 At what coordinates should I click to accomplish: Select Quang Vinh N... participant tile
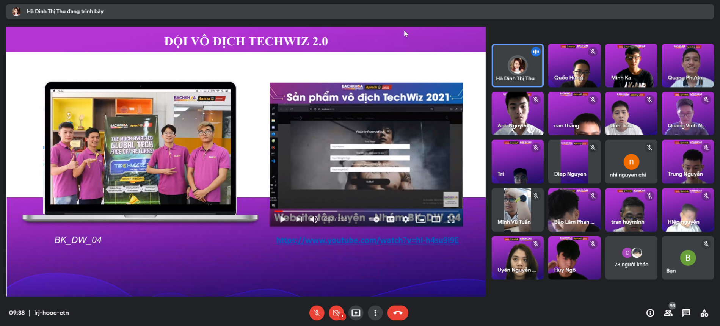[x=688, y=114]
